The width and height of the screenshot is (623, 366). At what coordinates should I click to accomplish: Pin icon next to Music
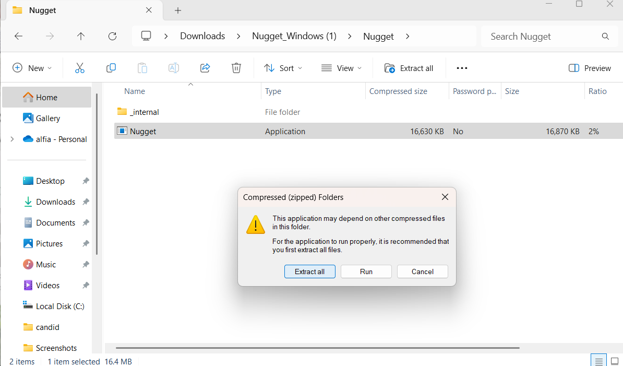[86, 264]
